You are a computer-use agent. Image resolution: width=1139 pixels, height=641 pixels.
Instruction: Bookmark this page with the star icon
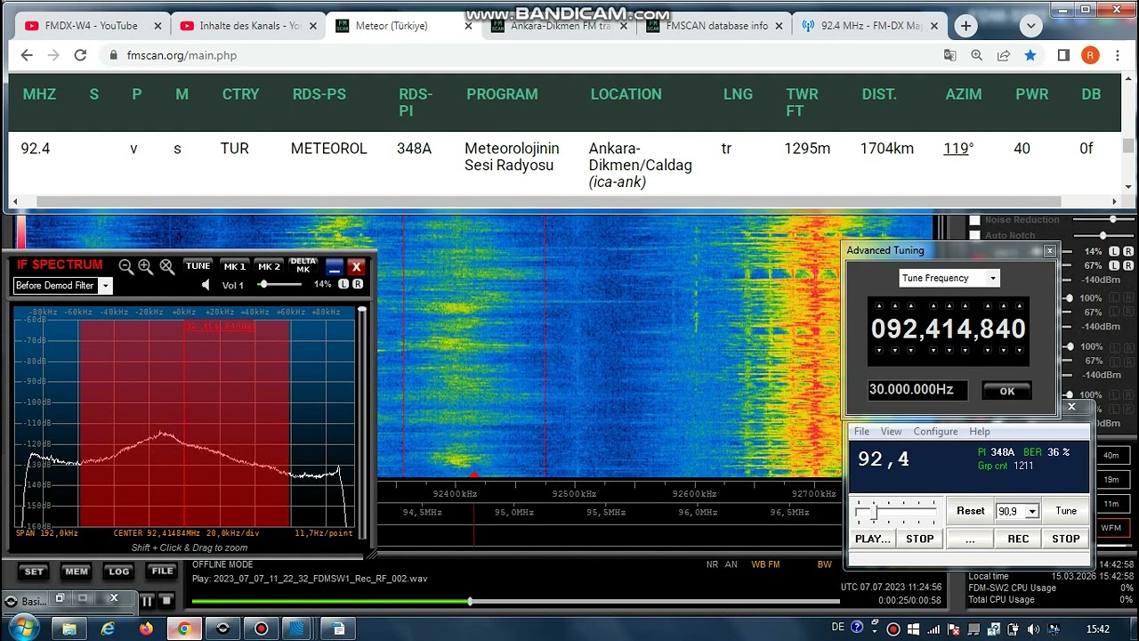click(x=1030, y=55)
